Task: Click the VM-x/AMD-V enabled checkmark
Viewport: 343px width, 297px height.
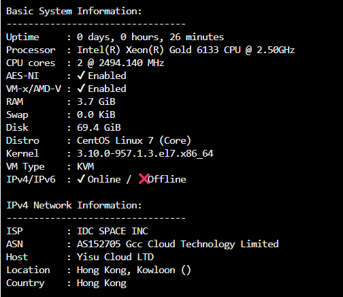Action: pos(81,89)
